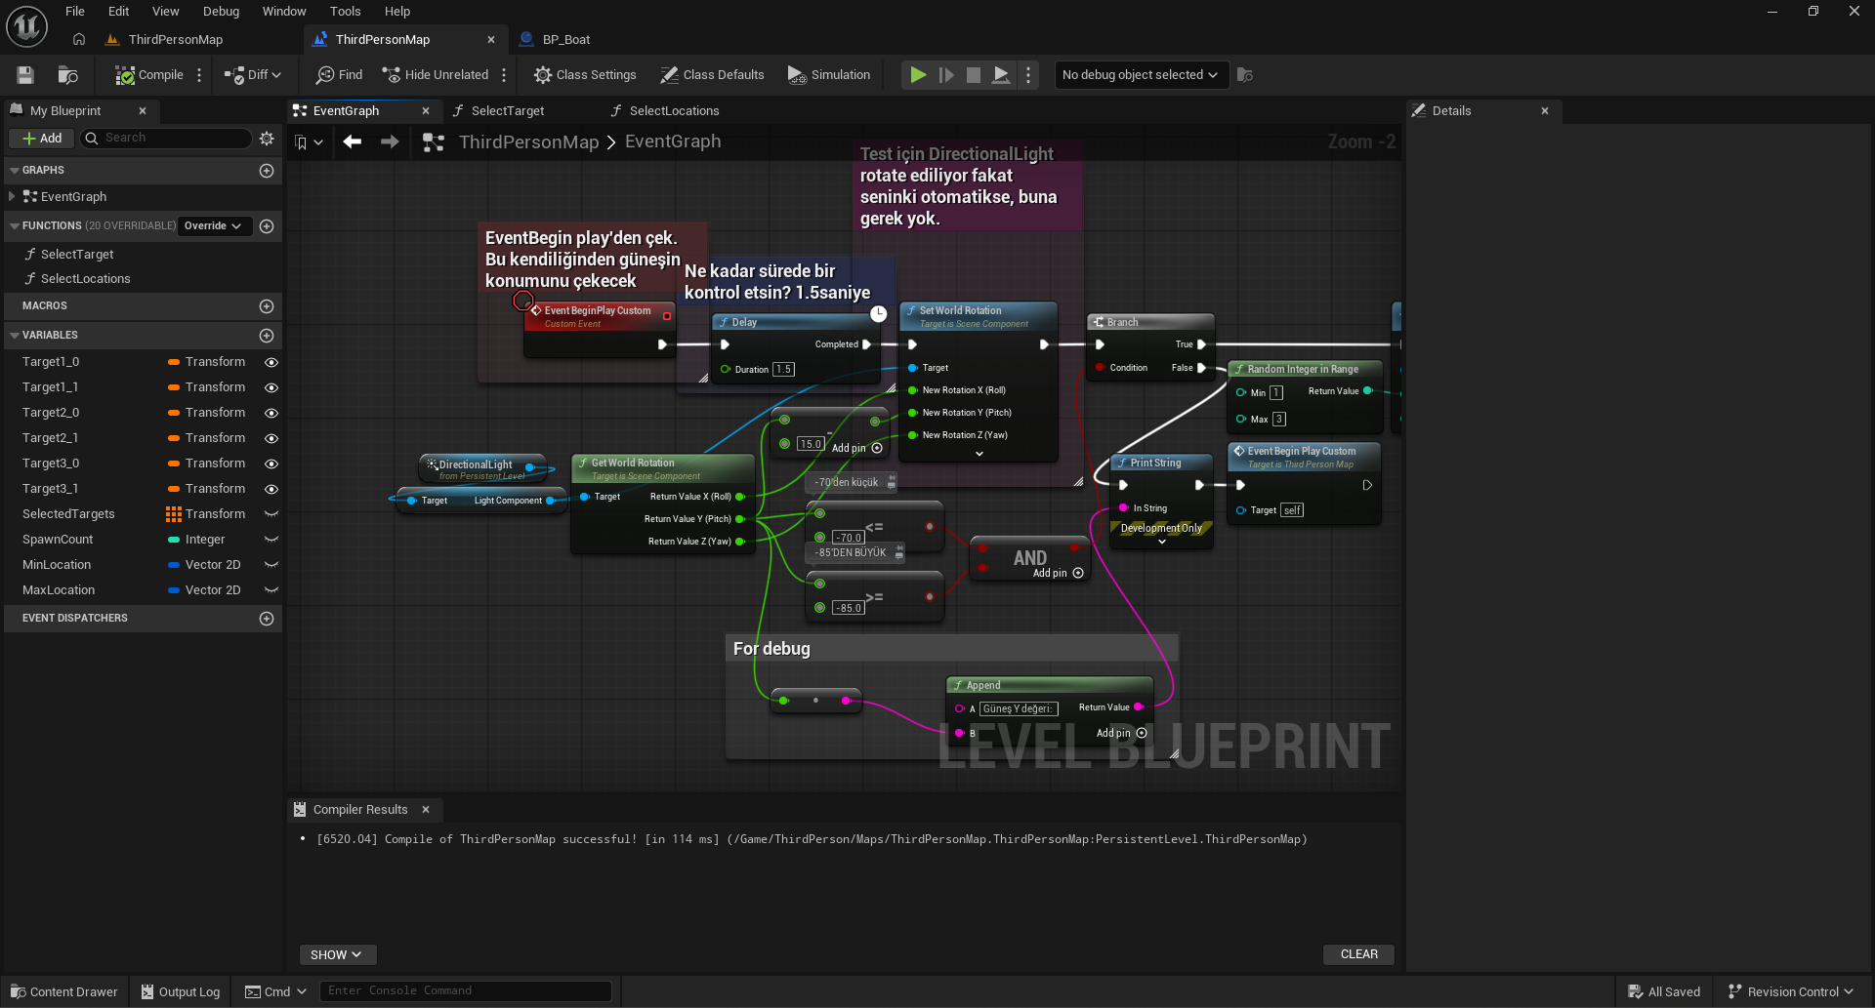This screenshot has width=1875, height=1008.
Task: Open Hide Unrelated options three-dot menu
Action: (x=504, y=75)
